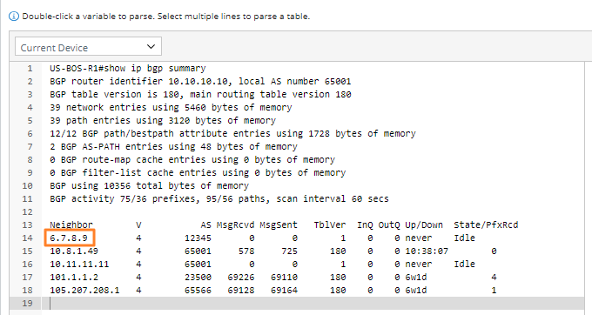Click the show ip bgp summary command
Screen dimensions: 592x315
[x=155, y=69]
